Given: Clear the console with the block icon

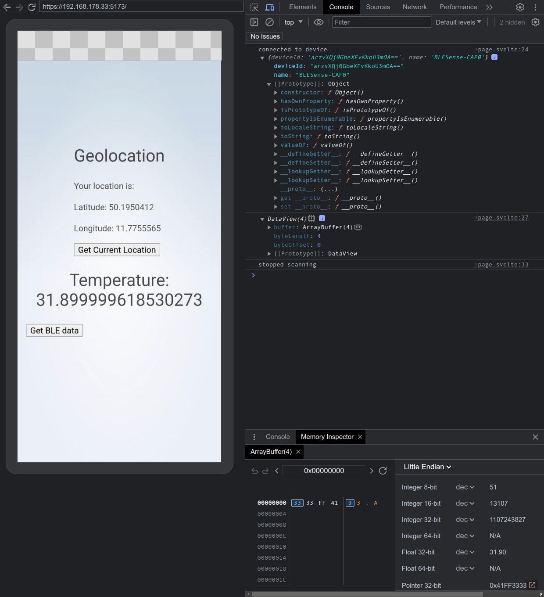Looking at the screenshot, I should pyautogui.click(x=270, y=22).
